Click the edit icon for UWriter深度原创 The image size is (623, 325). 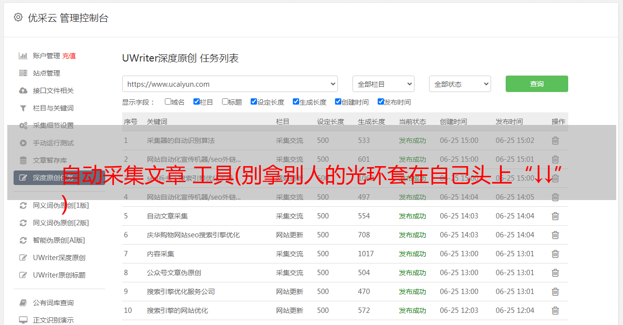tap(23, 258)
